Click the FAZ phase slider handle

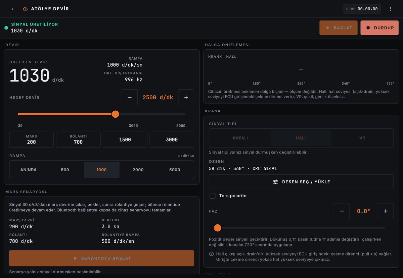[x=218, y=228]
